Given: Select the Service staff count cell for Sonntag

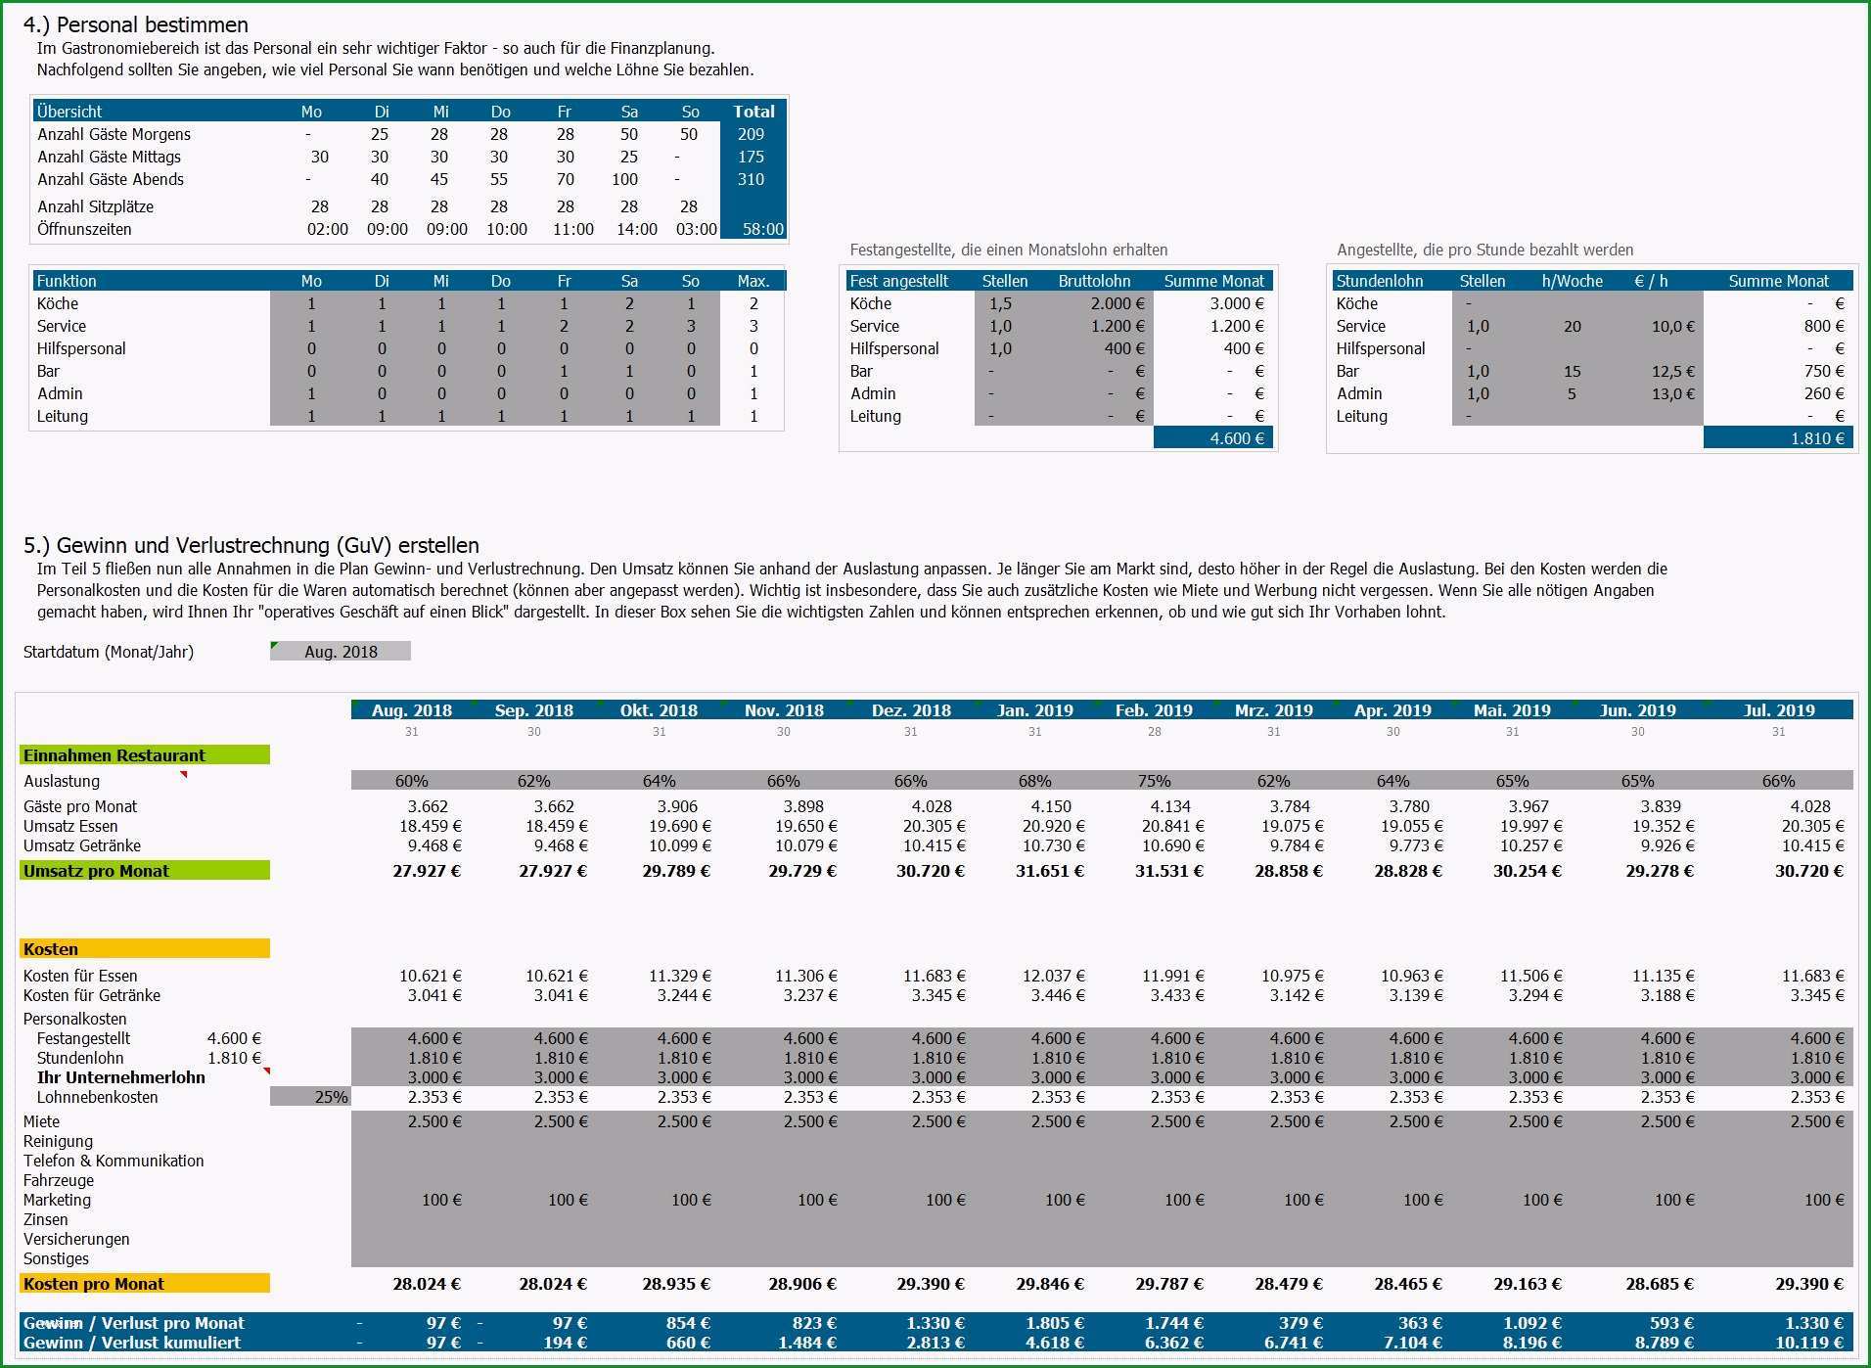Looking at the screenshot, I should point(690,326).
